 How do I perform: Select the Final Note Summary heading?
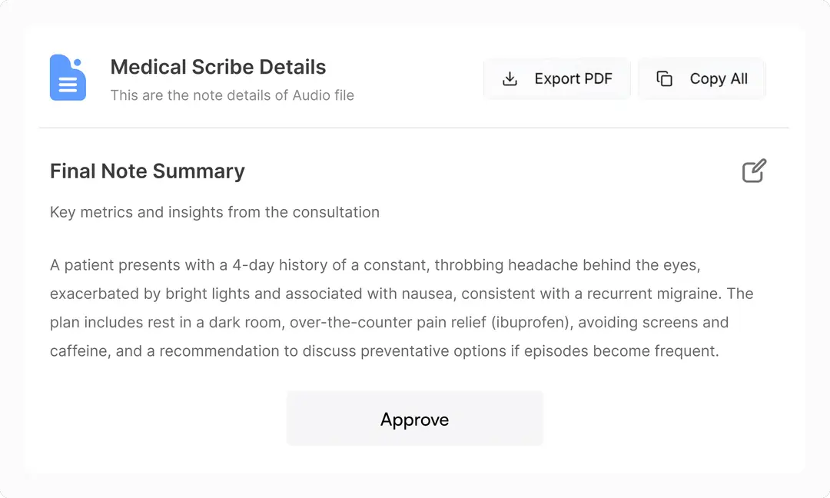(147, 171)
